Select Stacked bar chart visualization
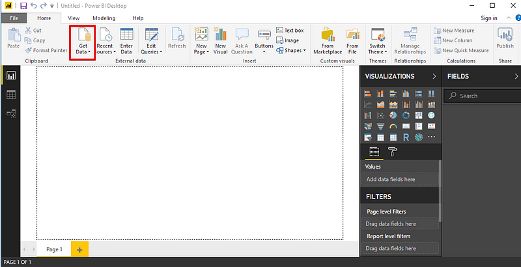The height and width of the screenshot is (267, 521). click(x=368, y=94)
